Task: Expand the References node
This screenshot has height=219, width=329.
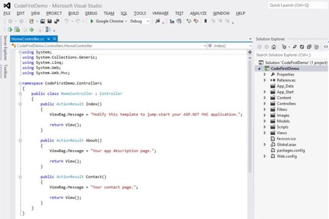Action: (x=265, y=80)
